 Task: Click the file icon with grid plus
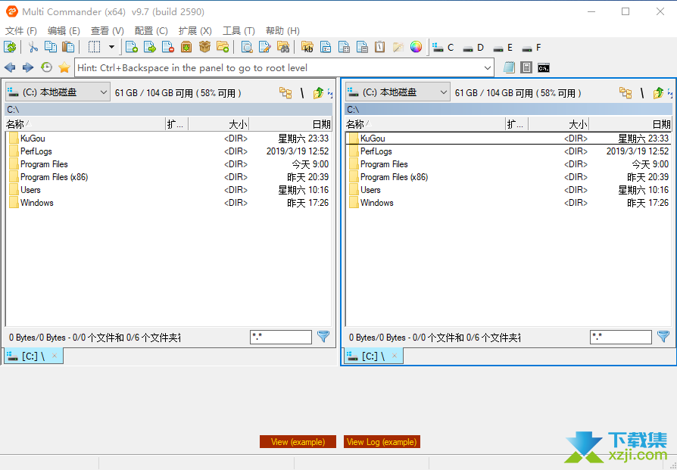344,47
